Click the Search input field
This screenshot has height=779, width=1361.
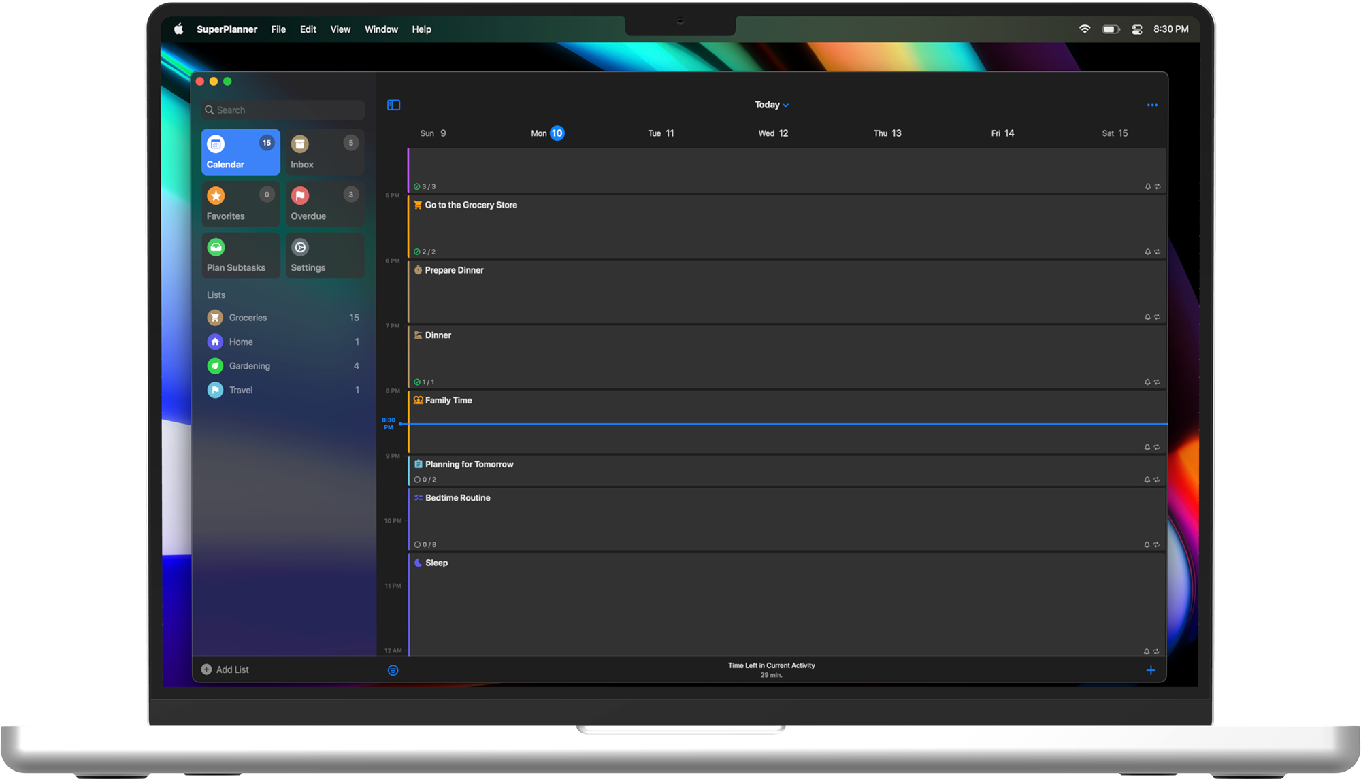(283, 110)
